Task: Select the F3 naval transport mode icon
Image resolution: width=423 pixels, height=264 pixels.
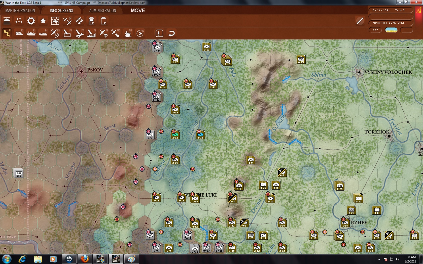Action: pyautogui.click(x=31, y=33)
